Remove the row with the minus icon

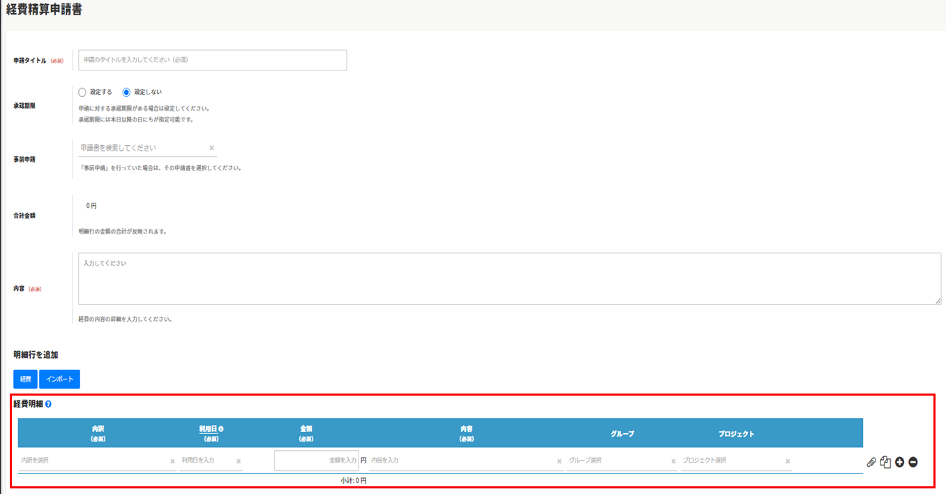(913, 462)
